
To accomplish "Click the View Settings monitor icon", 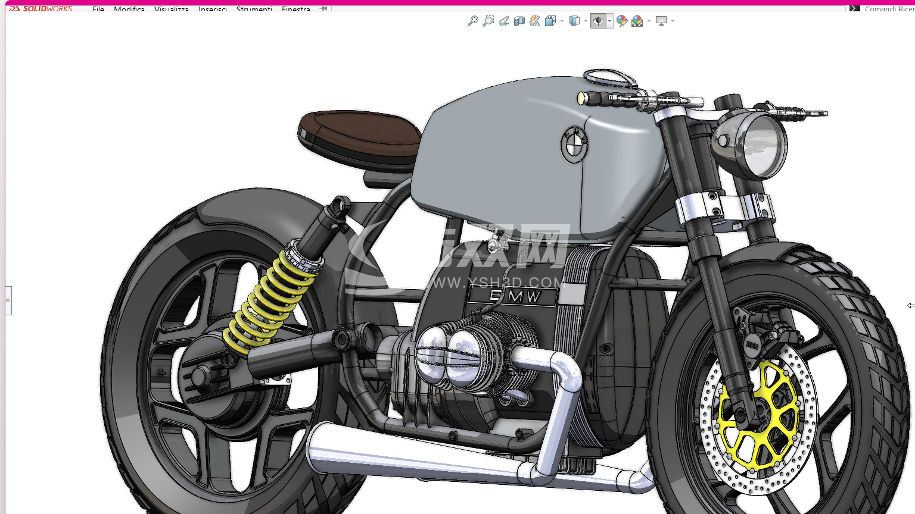I will [661, 21].
